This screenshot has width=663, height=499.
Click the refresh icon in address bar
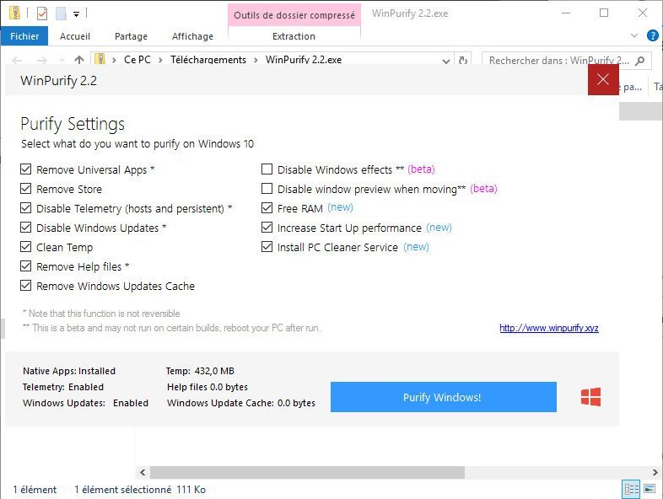(x=463, y=61)
